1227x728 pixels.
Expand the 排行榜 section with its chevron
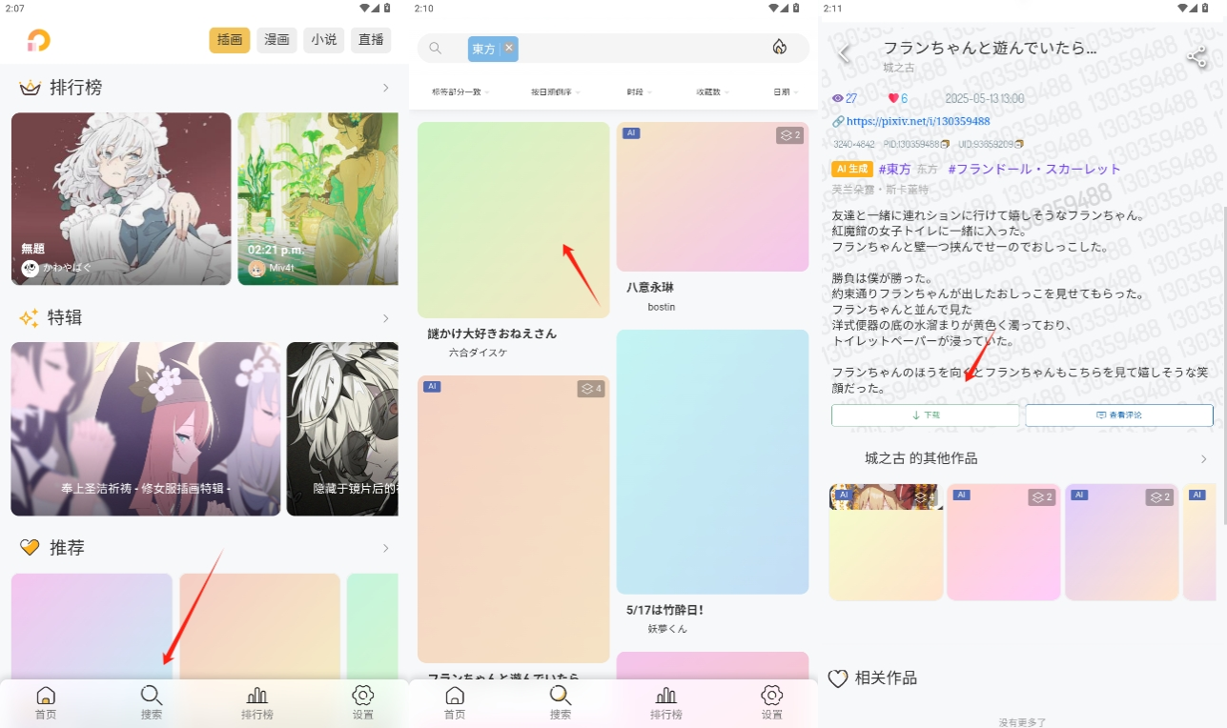386,88
